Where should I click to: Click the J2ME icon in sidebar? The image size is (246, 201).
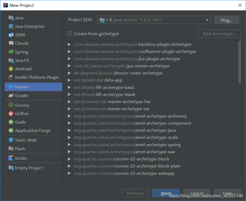[11, 35]
